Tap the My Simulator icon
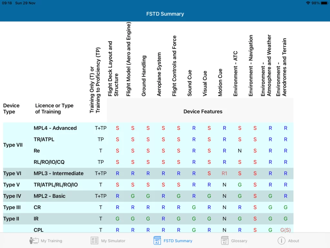The height and width of the screenshot is (248, 330). click(94, 241)
